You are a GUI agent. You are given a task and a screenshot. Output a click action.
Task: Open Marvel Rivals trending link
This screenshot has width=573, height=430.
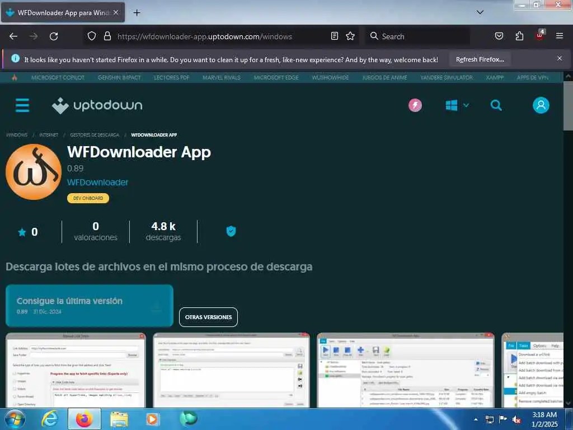(x=222, y=77)
